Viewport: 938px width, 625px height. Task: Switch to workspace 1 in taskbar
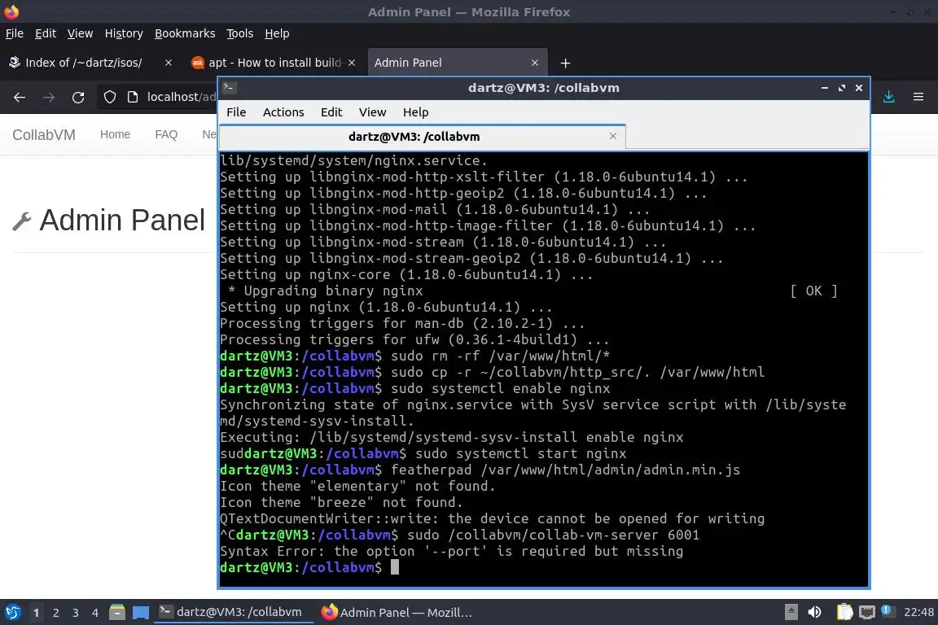(37, 613)
